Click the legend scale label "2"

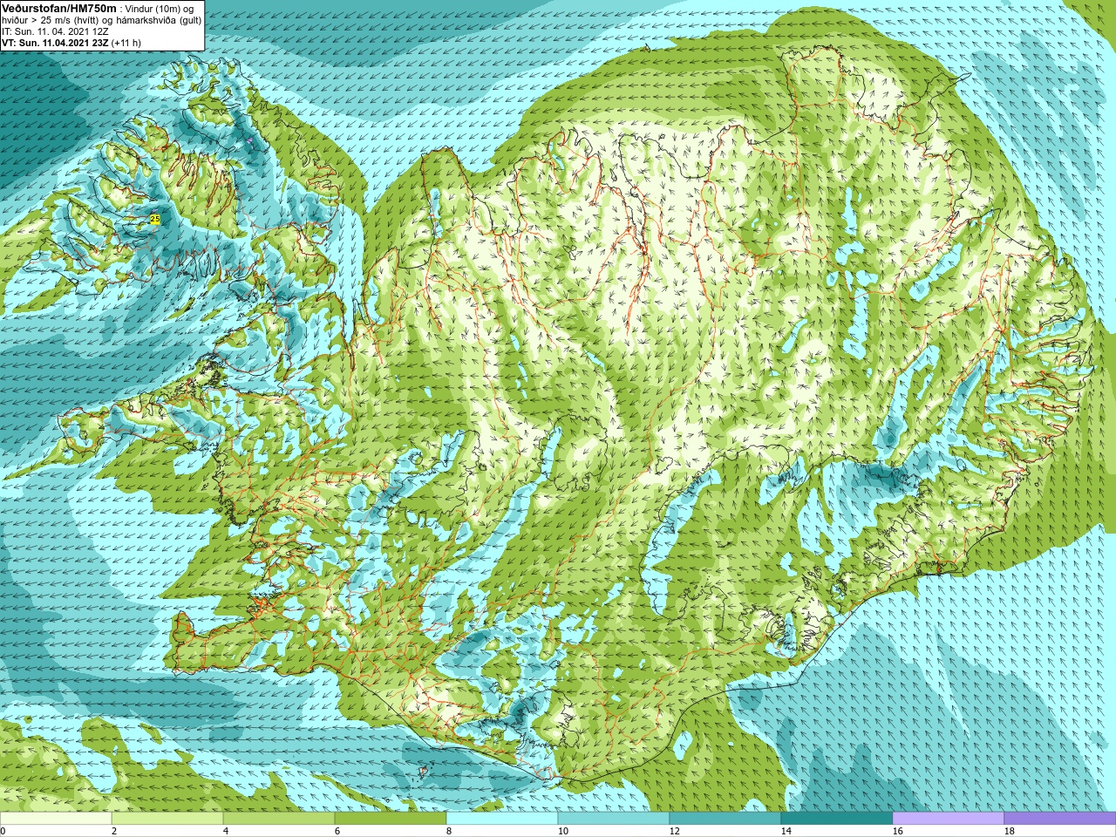tap(114, 831)
